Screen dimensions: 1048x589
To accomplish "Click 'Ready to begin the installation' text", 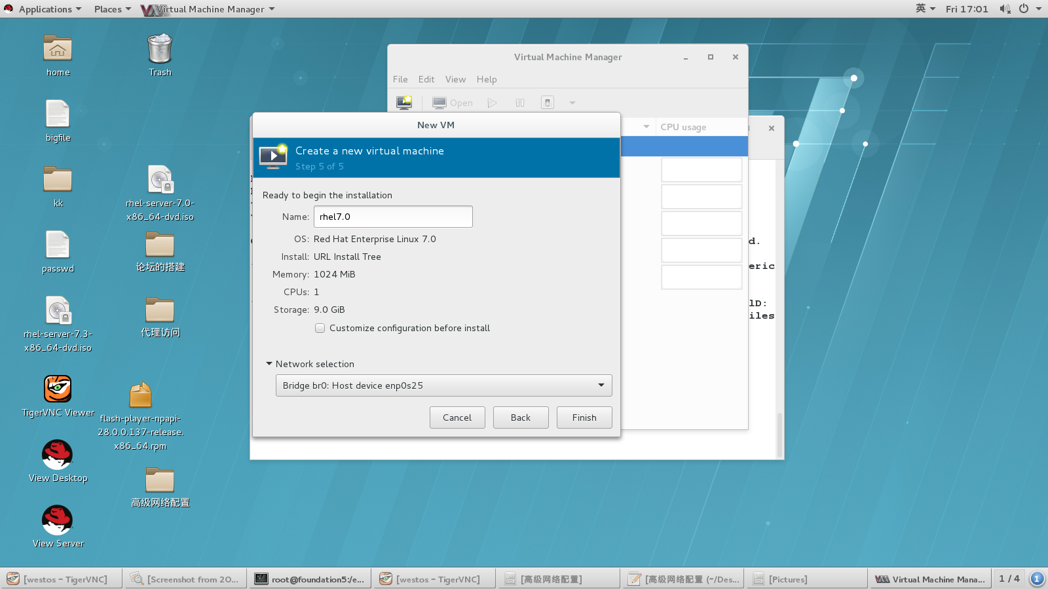I will coord(327,195).
